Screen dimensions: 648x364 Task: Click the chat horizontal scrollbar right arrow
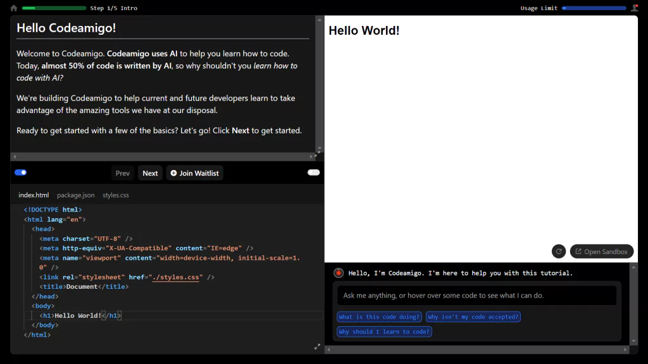point(625,349)
